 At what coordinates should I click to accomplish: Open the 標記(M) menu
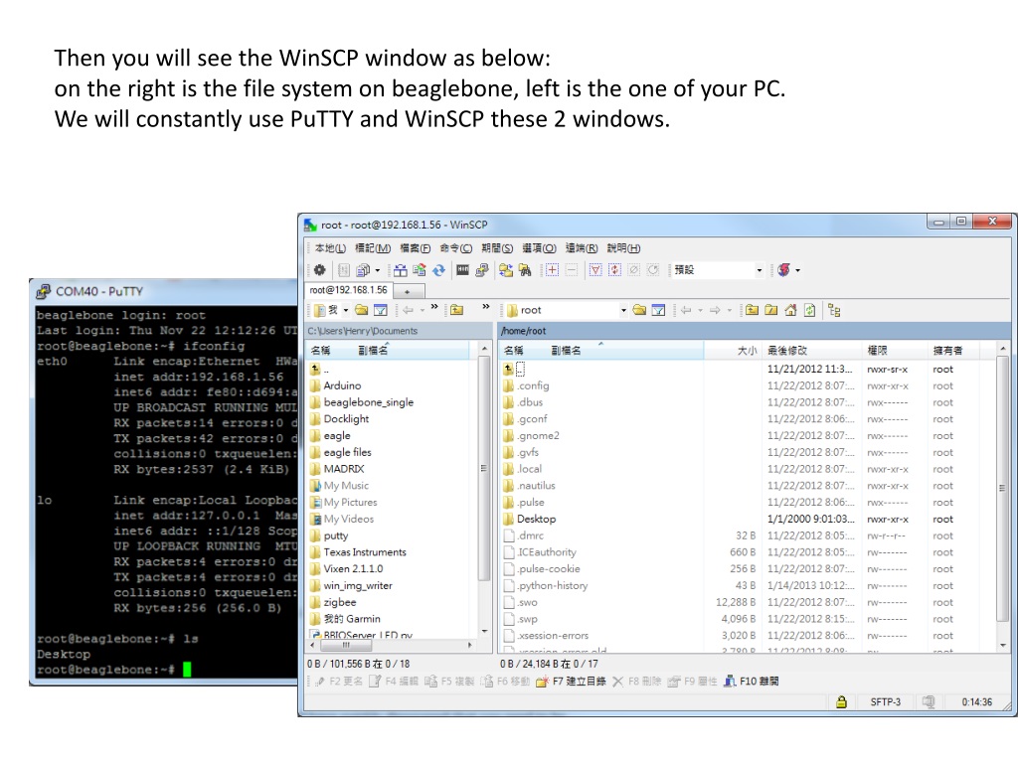point(373,247)
